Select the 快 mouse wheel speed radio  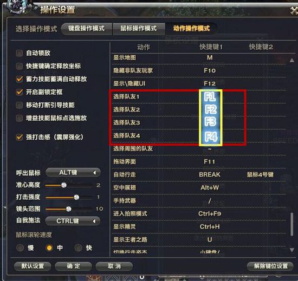tap(79, 247)
